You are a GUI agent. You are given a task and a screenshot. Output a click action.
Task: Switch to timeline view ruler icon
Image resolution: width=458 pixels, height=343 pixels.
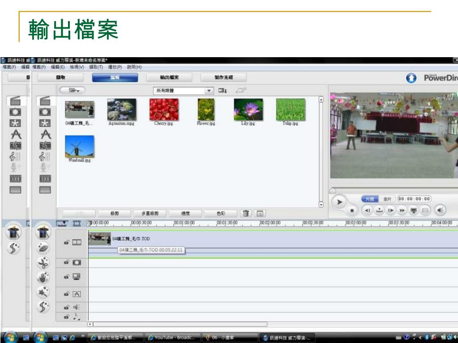62,224
